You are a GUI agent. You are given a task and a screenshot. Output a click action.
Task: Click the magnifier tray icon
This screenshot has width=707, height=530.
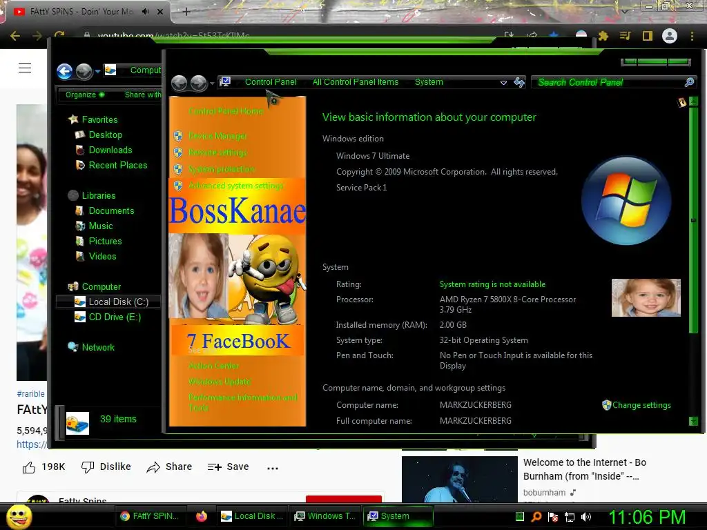536,516
